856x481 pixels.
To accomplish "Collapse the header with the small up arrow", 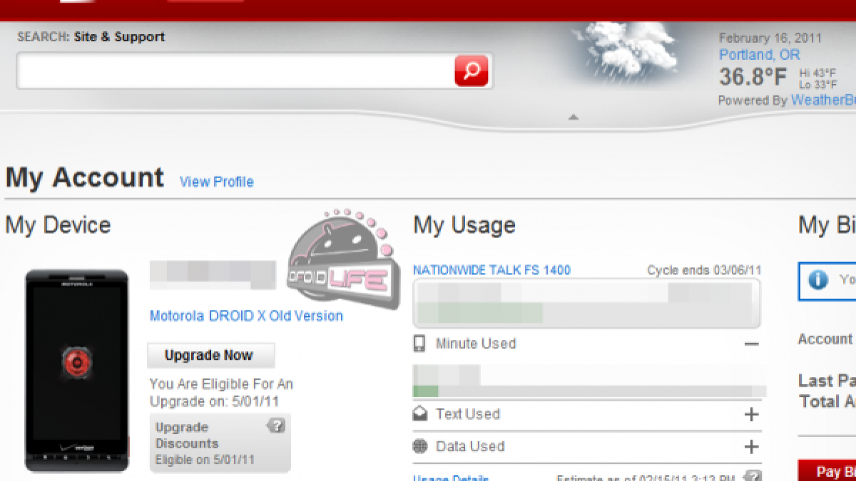I will coord(573,118).
